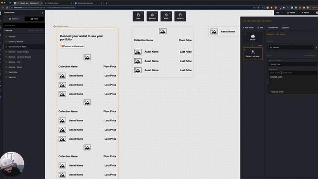Click the variable name search field
This screenshot has width=318, height=179.
point(293,73)
